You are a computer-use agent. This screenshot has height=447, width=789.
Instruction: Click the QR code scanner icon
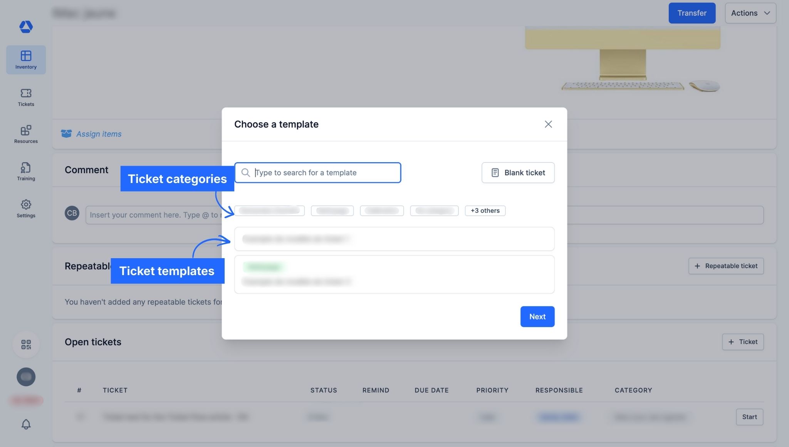[26, 344]
